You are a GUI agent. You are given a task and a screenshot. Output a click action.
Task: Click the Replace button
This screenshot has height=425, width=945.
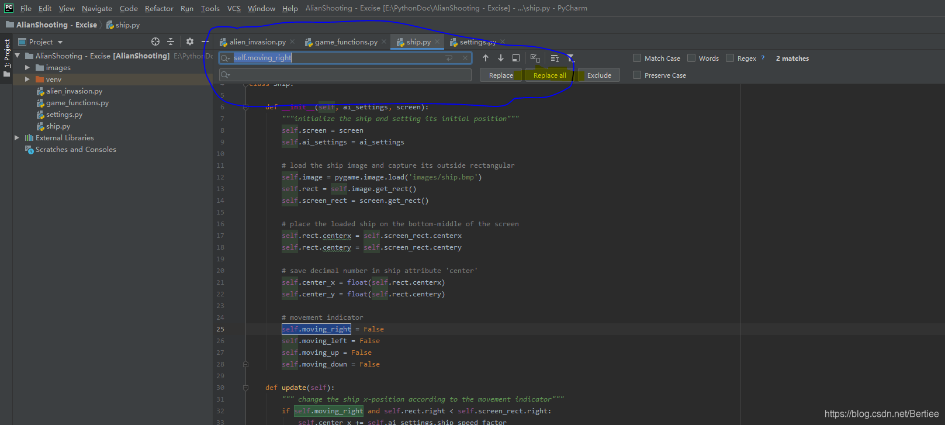(x=501, y=75)
